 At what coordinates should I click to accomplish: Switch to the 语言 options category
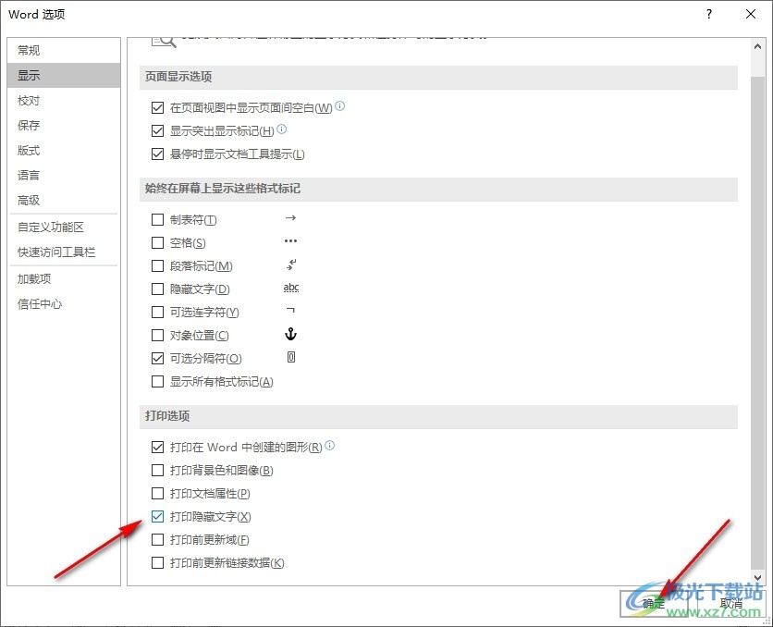(x=64, y=175)
